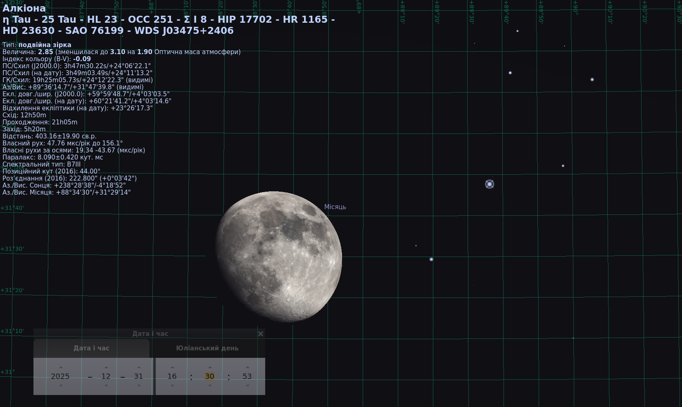Click the +31°40' altitude grid label
This screenshot has height=407, width=682.
pyautogui.click(x=12, y=208)
